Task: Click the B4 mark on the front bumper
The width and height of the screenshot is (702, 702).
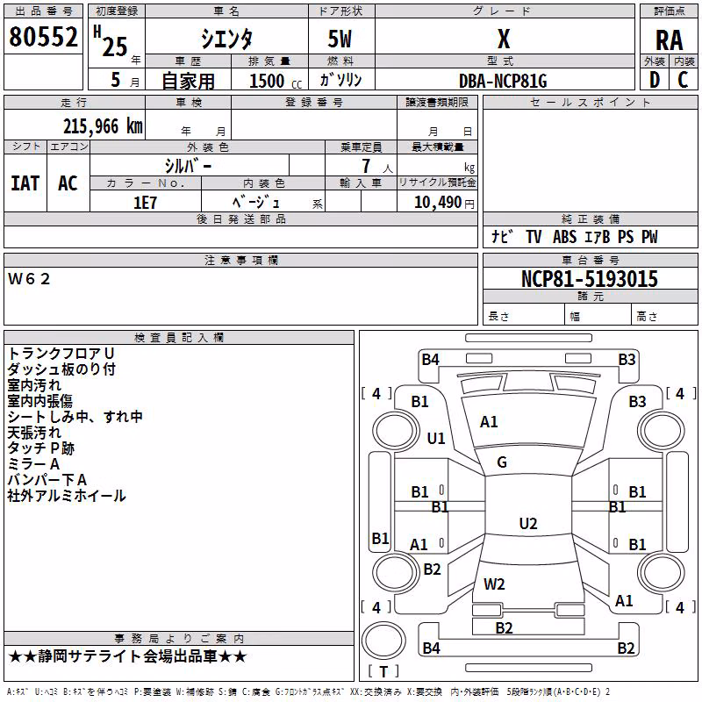Action: pyautogui.click(x=430, y=359)
